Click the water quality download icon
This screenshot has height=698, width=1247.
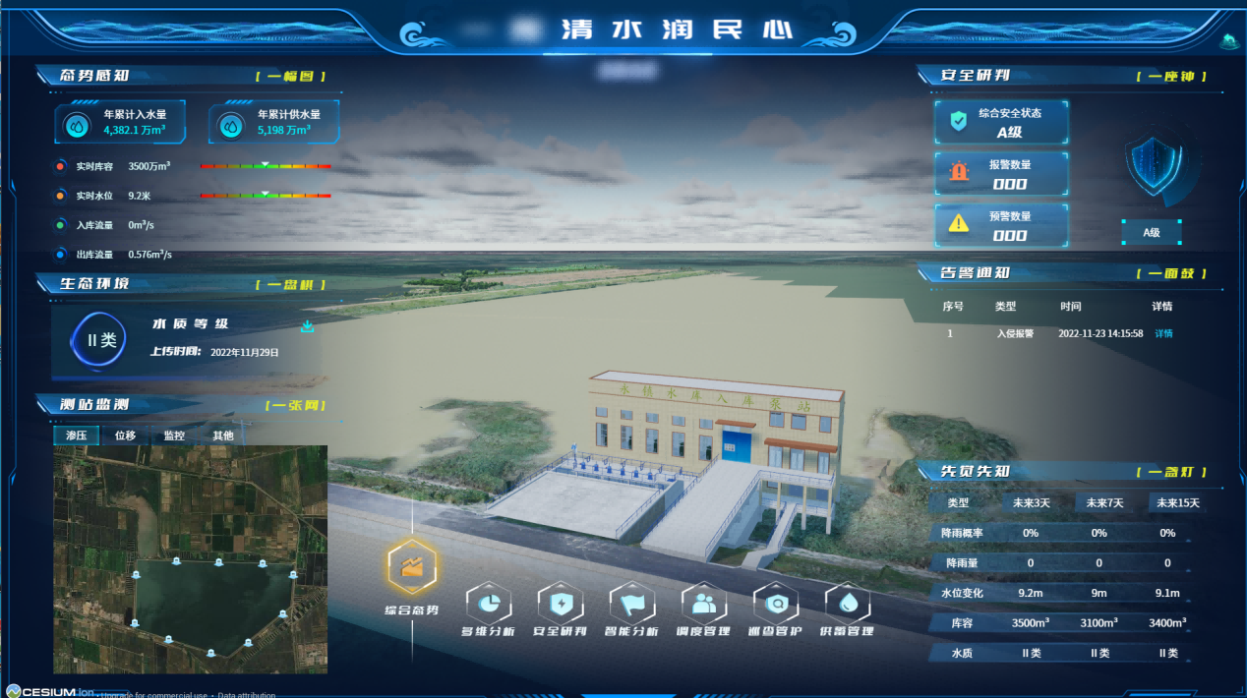pos(308,326)
